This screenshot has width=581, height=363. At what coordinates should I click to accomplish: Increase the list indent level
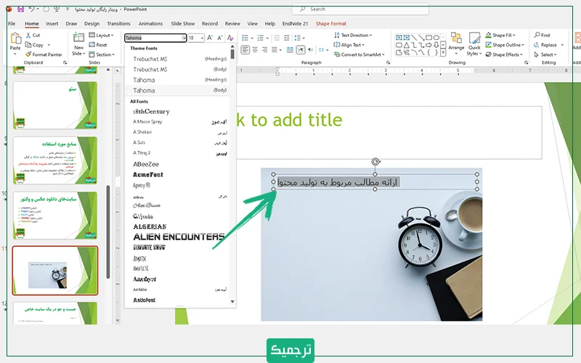287,38
